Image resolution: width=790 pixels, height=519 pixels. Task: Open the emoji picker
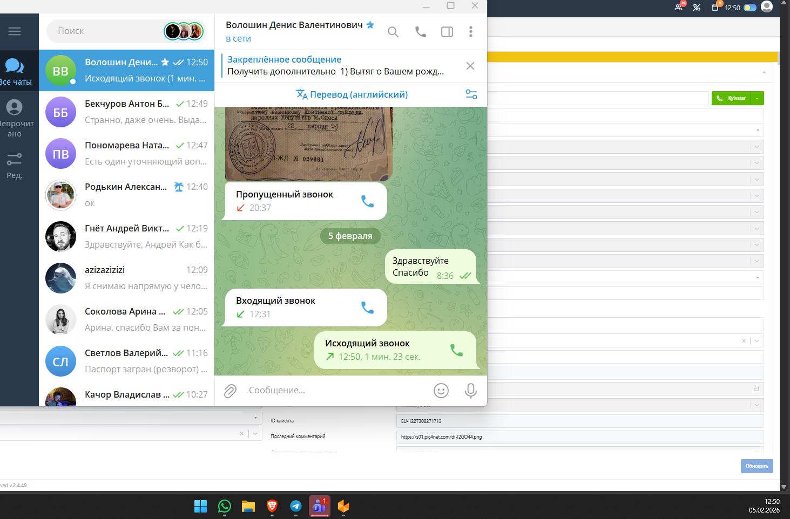click(441, 391)
